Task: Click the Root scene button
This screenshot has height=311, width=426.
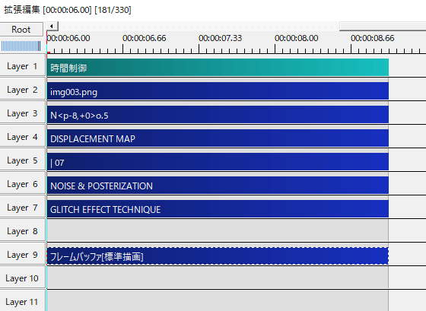Action: tap(21, 29)
